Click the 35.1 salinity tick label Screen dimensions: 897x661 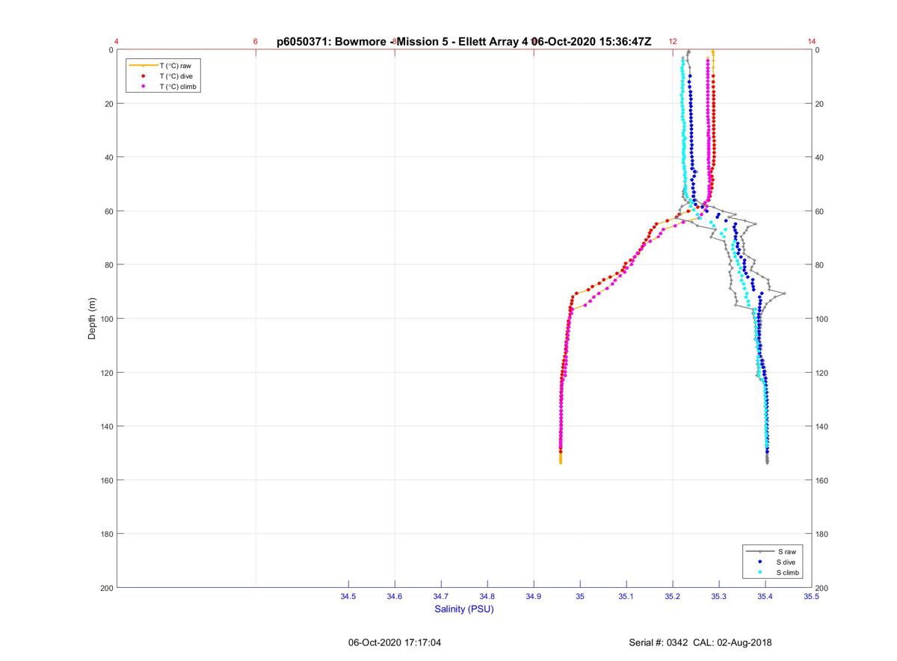click(626, 597)
